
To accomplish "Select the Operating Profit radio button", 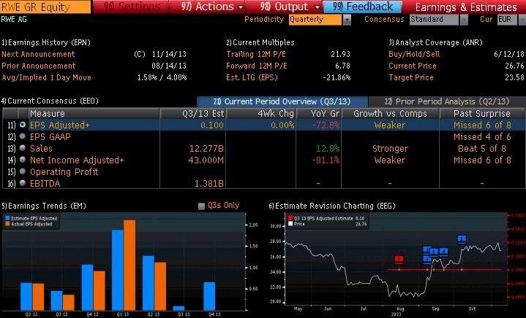I will tap(23, 171).
